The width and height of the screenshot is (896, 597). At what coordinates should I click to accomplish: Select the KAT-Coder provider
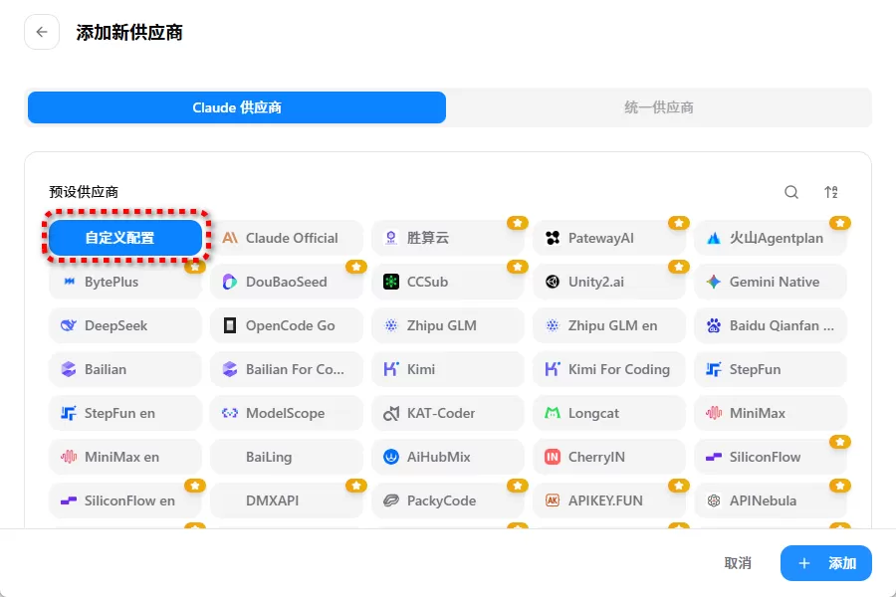[448, 413]
